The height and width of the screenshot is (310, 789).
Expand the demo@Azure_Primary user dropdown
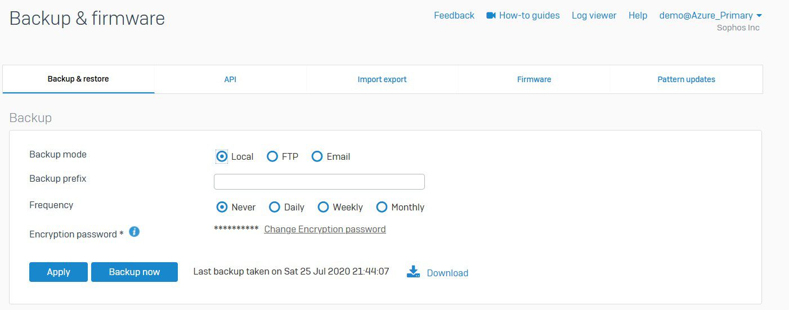coord(710,16)
